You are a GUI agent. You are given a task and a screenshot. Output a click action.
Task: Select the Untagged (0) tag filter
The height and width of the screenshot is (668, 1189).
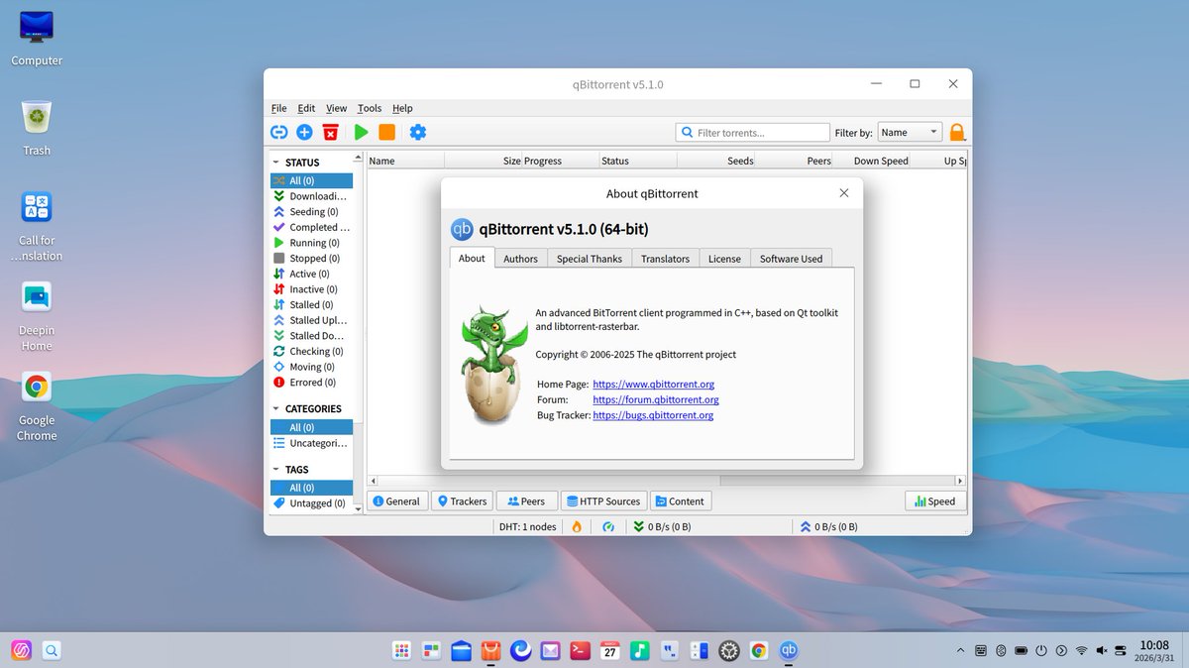pos(311,503)
